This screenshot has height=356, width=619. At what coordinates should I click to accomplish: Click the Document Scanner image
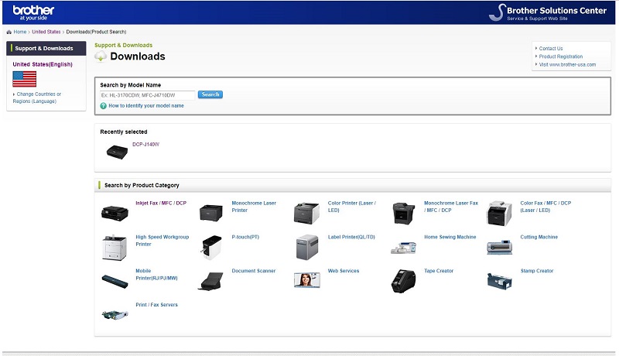pos(210,282)
